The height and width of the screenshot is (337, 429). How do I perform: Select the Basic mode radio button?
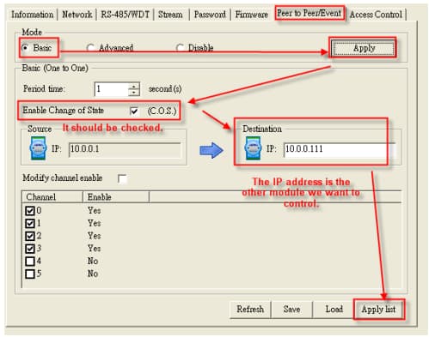(x=25, y=48)
